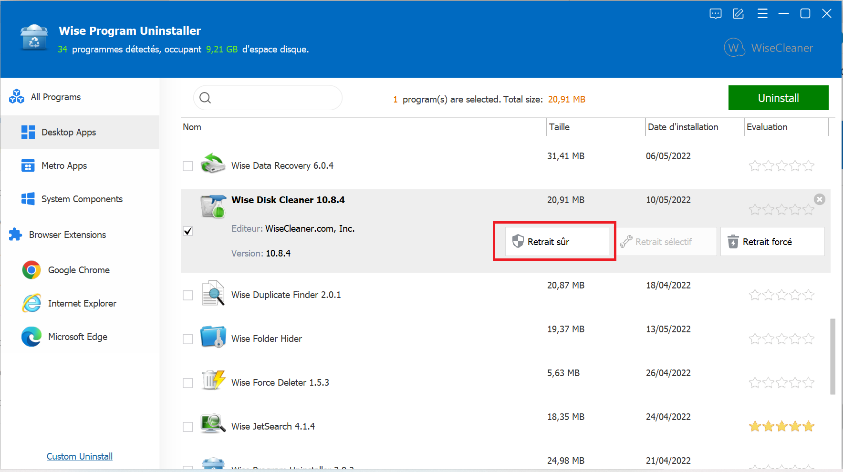The width and height of the screenshot is (843, 472).
Task: Click Wise JetSearch five-star rating
Action: [781, 426]
